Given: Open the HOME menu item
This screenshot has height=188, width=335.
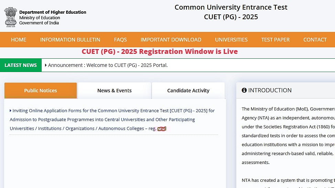Looking at the screenshot, I should pyautogui.click(x=19, y=40).
